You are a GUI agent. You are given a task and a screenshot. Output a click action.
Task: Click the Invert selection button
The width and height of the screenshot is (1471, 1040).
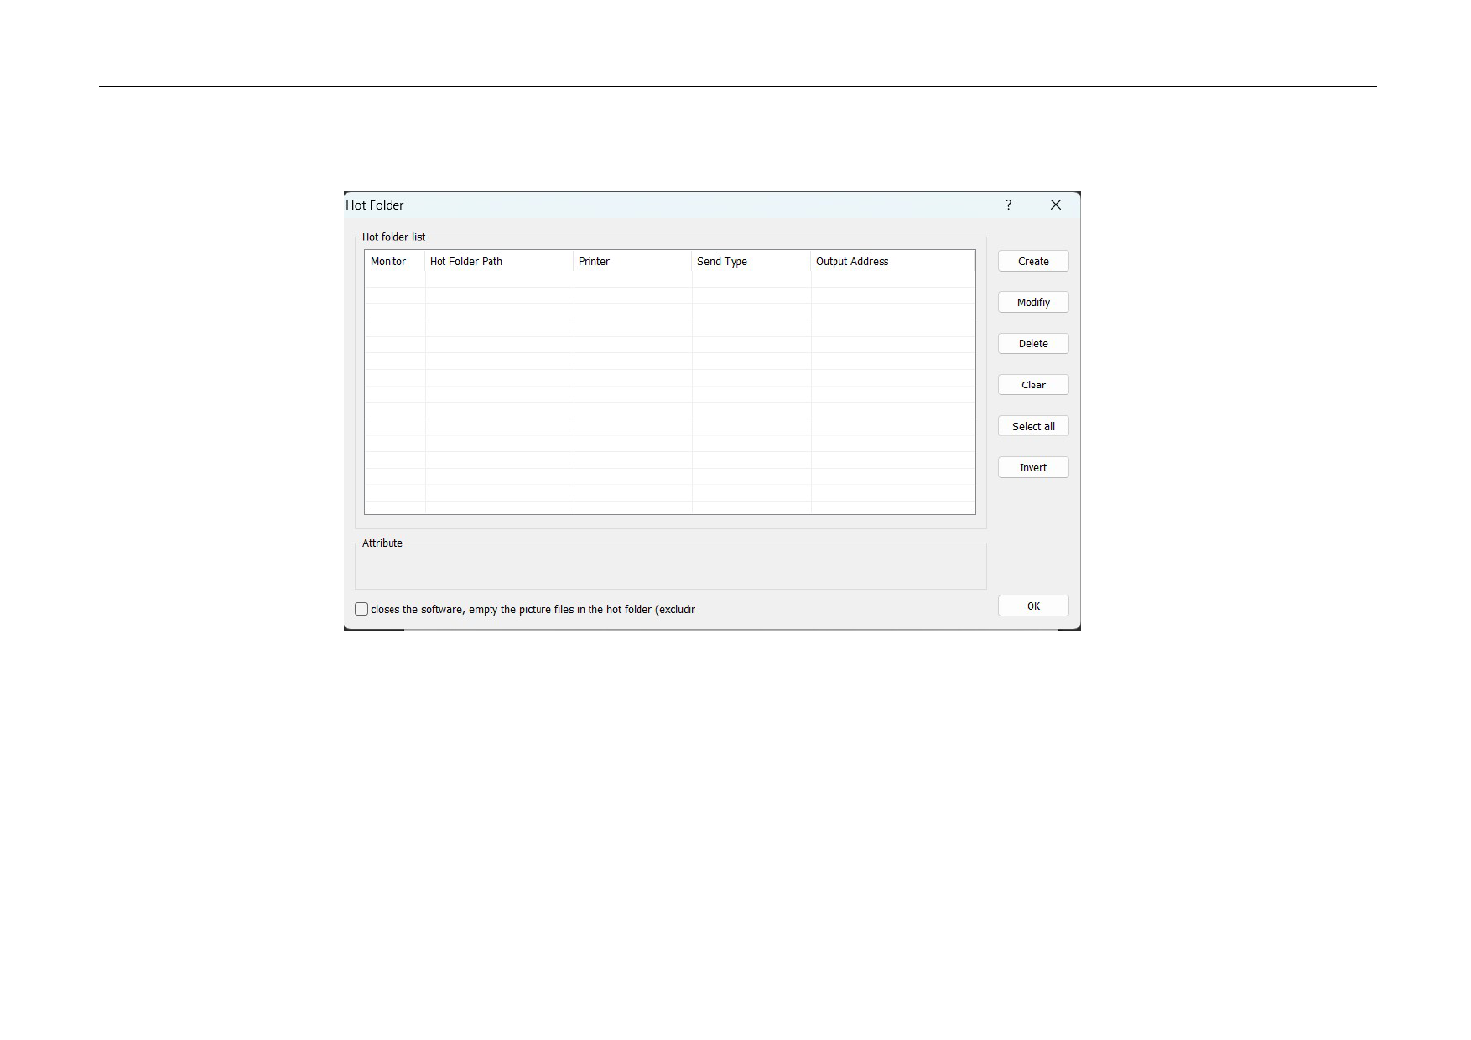pos(1033,468)
